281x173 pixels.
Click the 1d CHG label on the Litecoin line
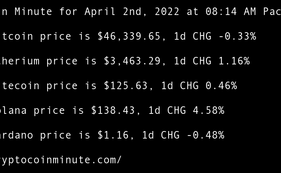(180, 86)
